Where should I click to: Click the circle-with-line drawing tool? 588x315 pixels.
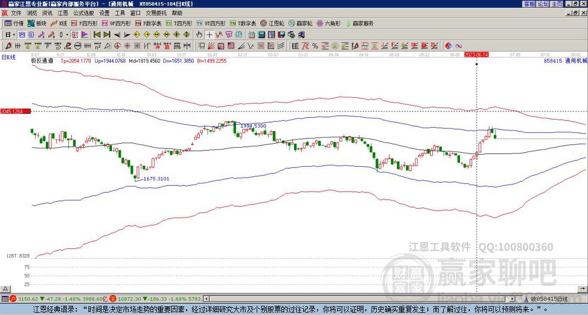coord(78,46)
